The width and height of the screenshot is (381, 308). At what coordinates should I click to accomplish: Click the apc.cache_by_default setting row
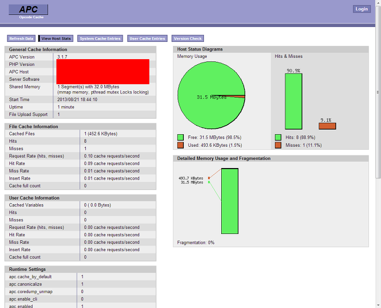[x=80, y=276]
